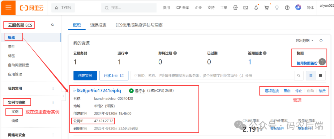The height and width of the screenshot is (139, 334).
Task: Click the API tools icon in header
Action: pos(235,8)
